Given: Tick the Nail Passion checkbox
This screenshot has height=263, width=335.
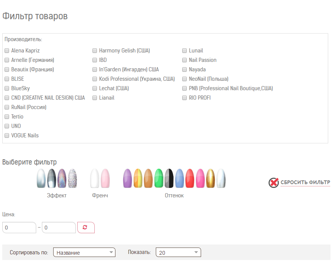Looking at the screenshot, I should coord(184,60).
